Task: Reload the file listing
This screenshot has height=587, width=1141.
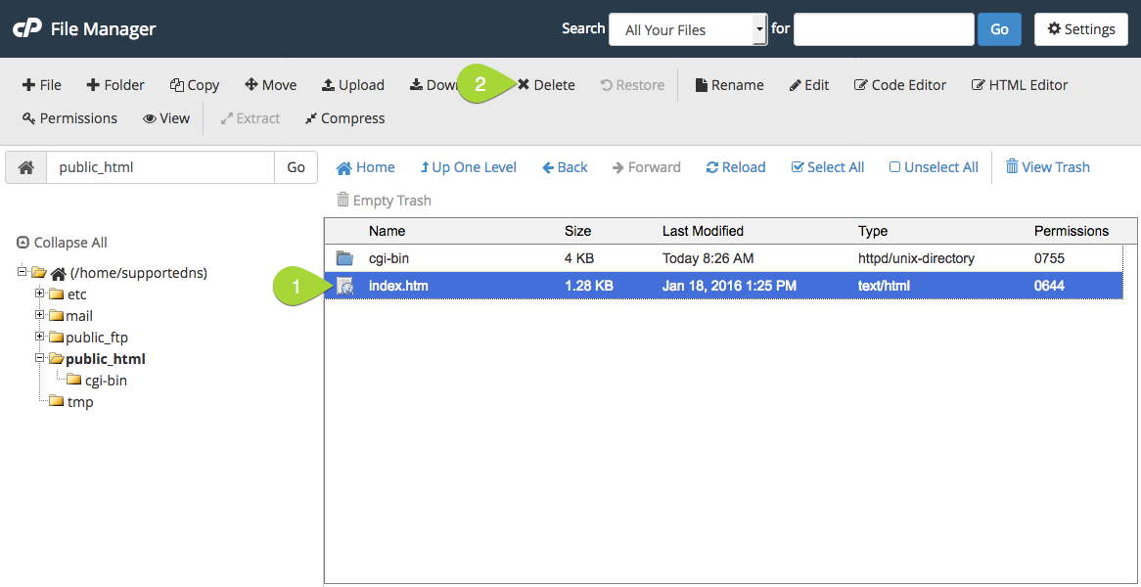Action: pos(736,167)
